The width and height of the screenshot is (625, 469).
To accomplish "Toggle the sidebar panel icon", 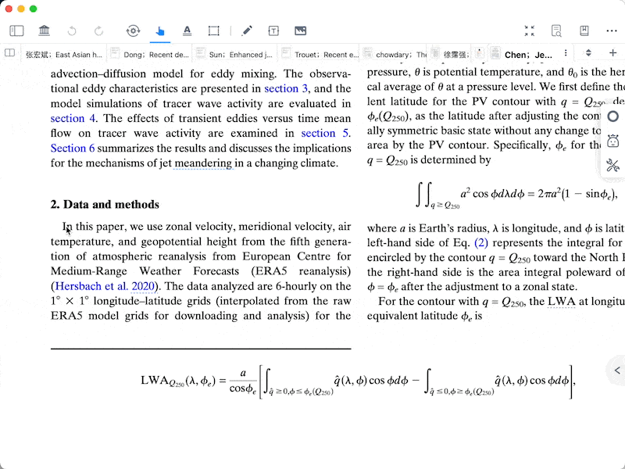I will click(16, 30).
